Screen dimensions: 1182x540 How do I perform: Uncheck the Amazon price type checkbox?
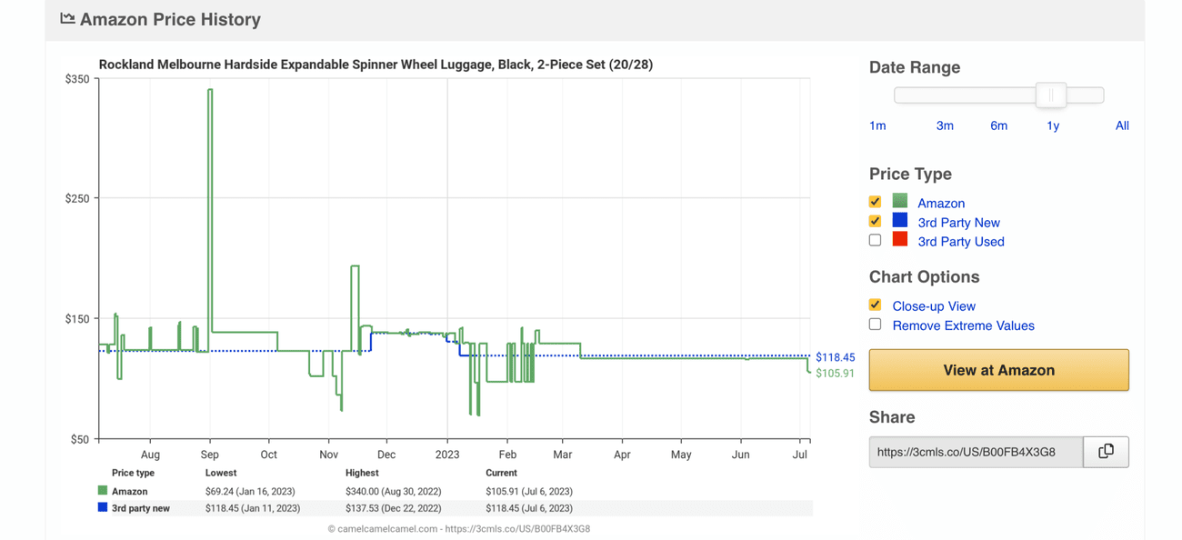[875, 202]
